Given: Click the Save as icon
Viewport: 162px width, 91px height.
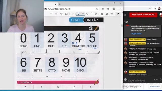Looking at the screenshot, I should point(112,14).
